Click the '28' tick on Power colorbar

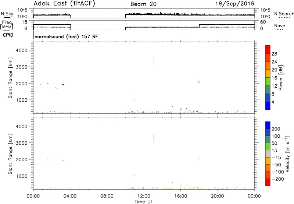coord(274,54)
